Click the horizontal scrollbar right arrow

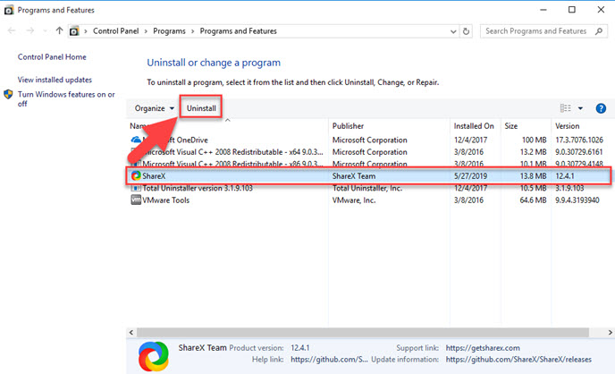pyautogui.click(x=610, y=333)
